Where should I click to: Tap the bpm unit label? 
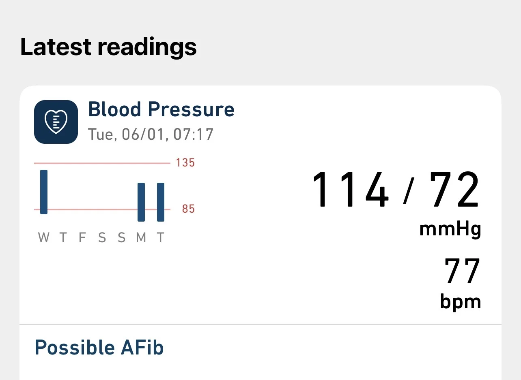(461, 302)
